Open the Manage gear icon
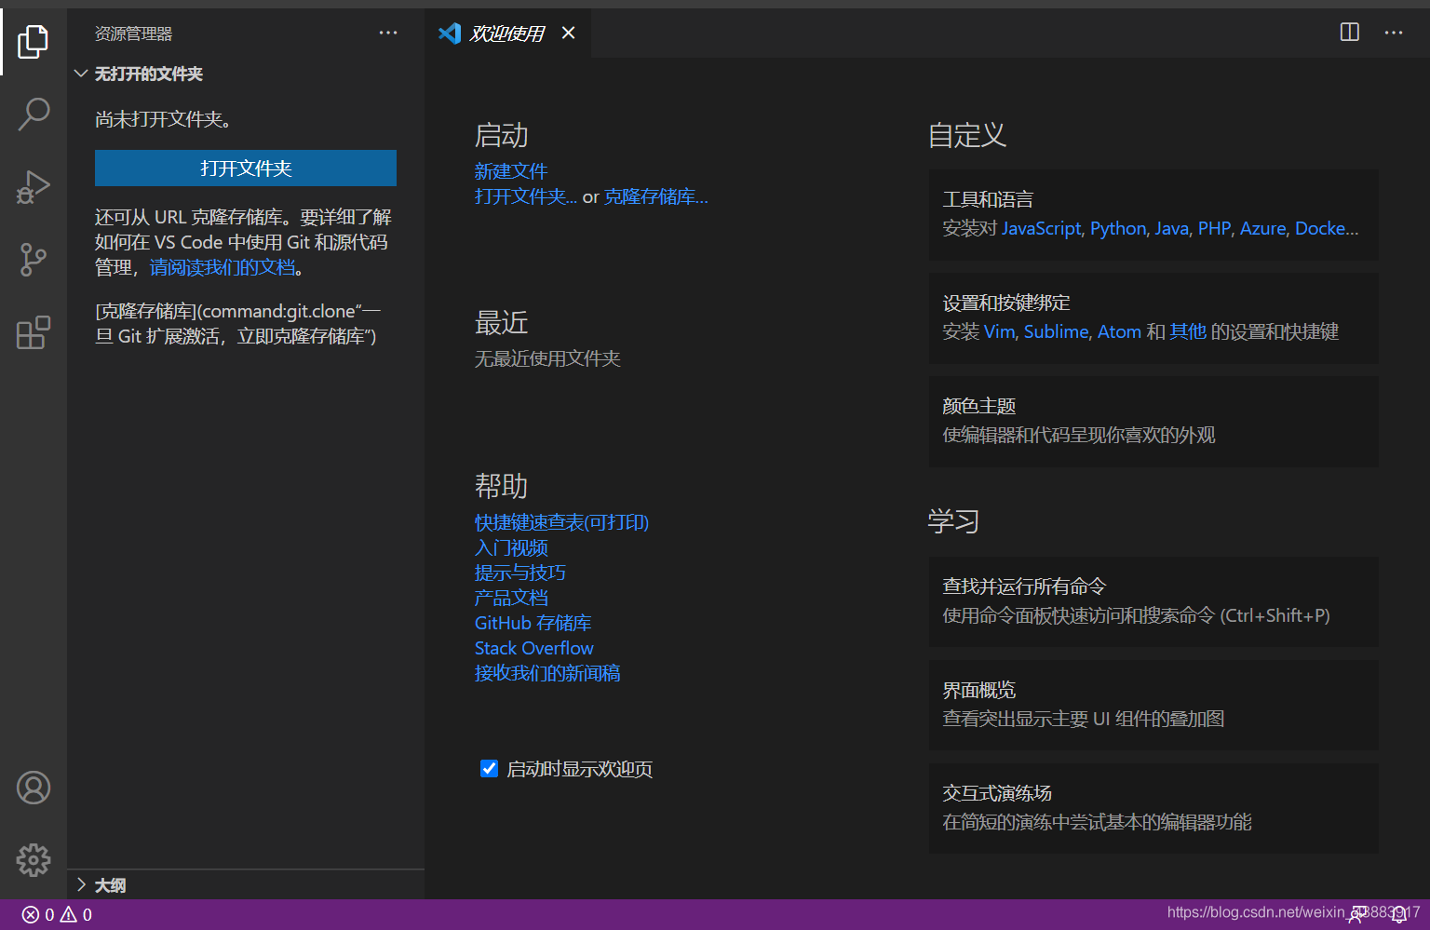1430x930 pixels. pyautogui.click(x=34, y=859)
